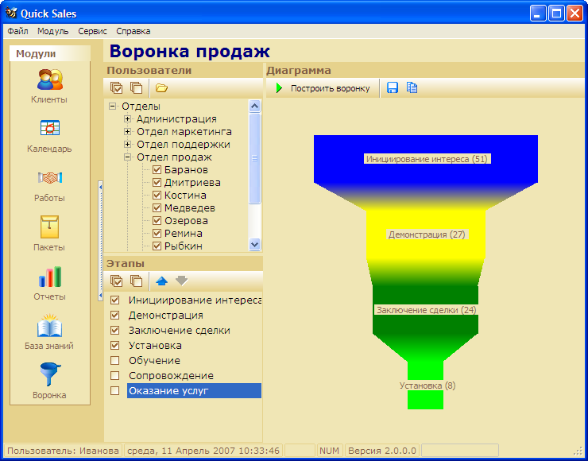Viewport: 588px width, 461px height.
Task: Click the sidebar splitter collapse handle
Action: point(100,241)
